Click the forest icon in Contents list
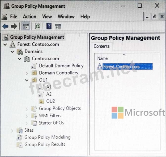 point(100,66)
